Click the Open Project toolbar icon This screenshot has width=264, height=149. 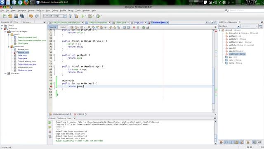pos(16,16)
